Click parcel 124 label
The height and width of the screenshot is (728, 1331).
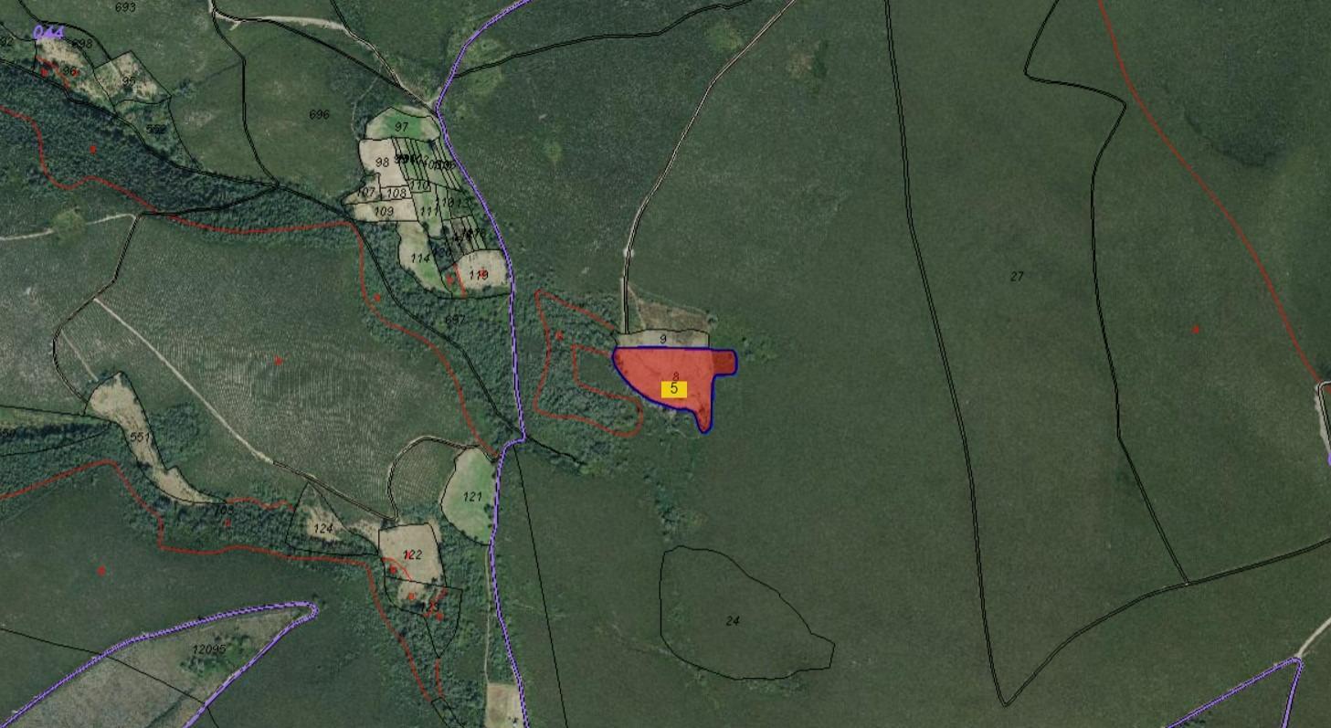(322, 529)
